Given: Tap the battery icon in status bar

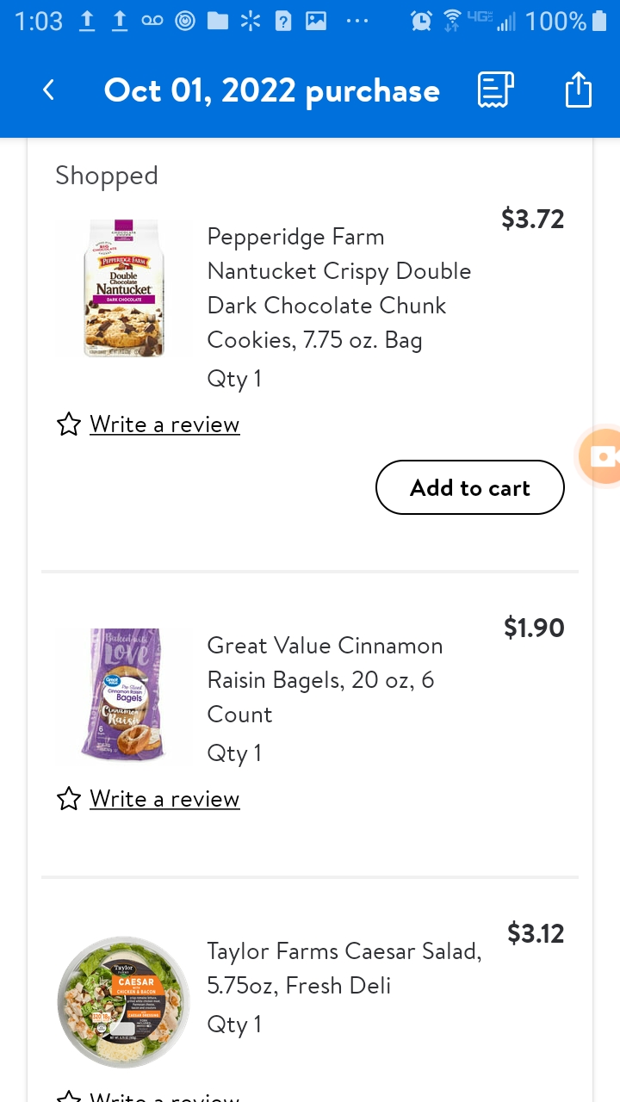Looking at the screenshot, I should click(x=600, y=21).
